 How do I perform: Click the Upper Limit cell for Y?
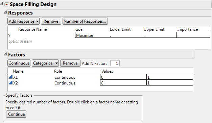pos(160,35)
